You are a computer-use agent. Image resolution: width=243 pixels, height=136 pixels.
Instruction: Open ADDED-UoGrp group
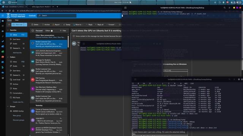coord(17,111)
